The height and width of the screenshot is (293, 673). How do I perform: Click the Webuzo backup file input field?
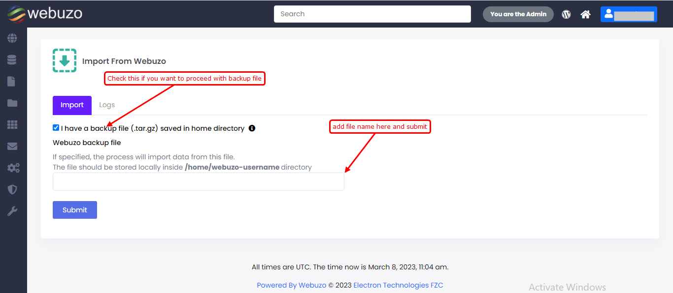point(198,182)
